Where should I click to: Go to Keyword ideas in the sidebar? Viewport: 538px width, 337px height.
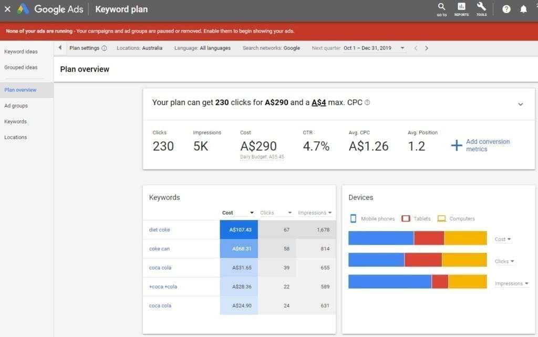21,52
